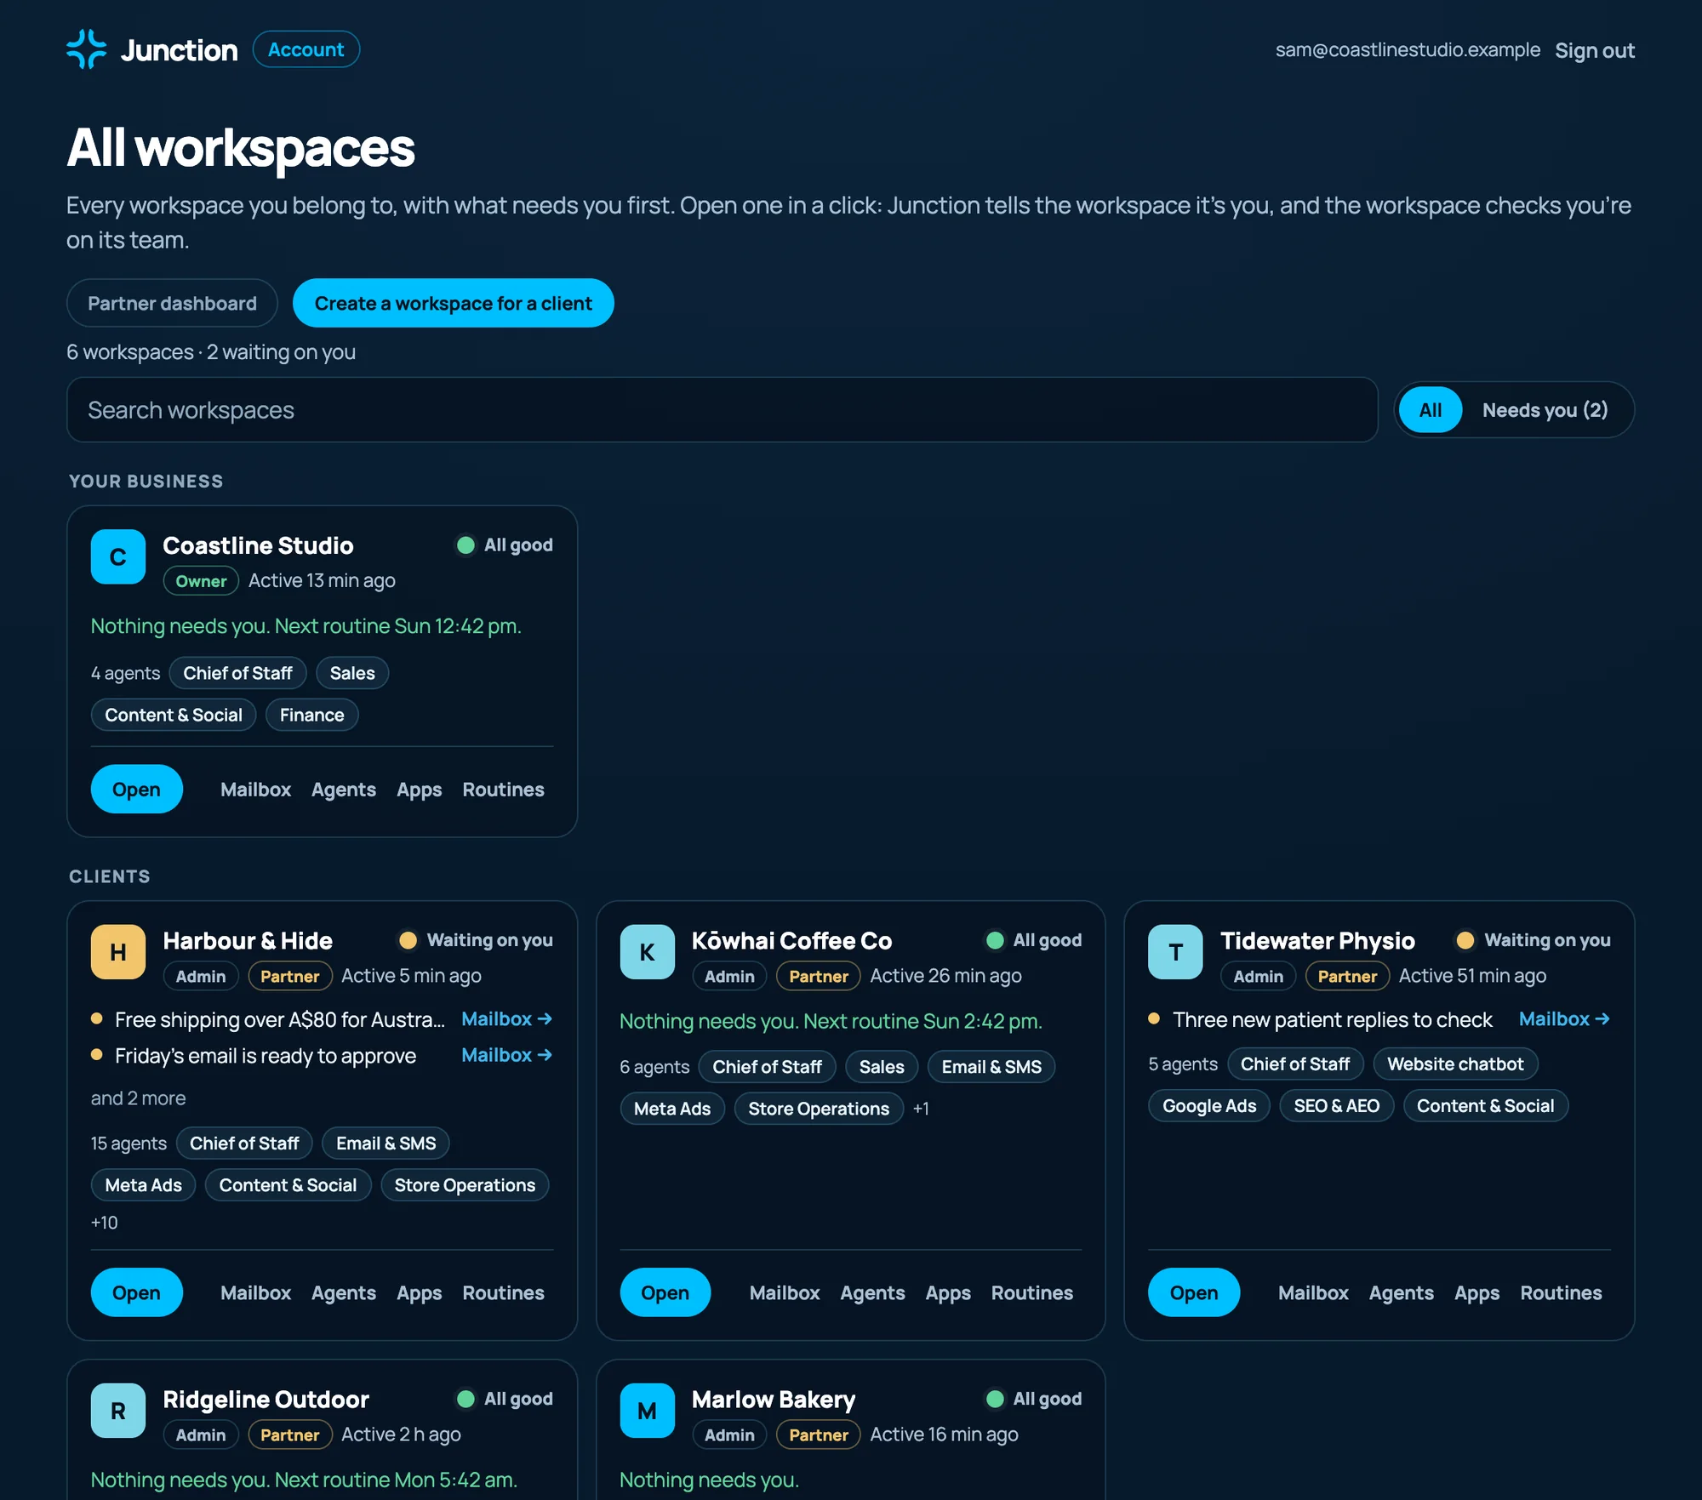
Task: Click the SEO & AEO agent tag
Action: 1336,1105
